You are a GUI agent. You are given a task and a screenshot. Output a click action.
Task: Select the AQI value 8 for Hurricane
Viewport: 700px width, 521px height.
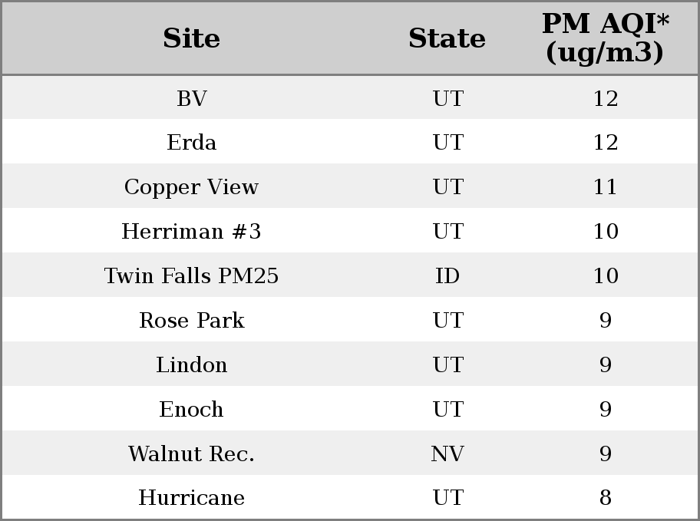[x=606, y=497]
